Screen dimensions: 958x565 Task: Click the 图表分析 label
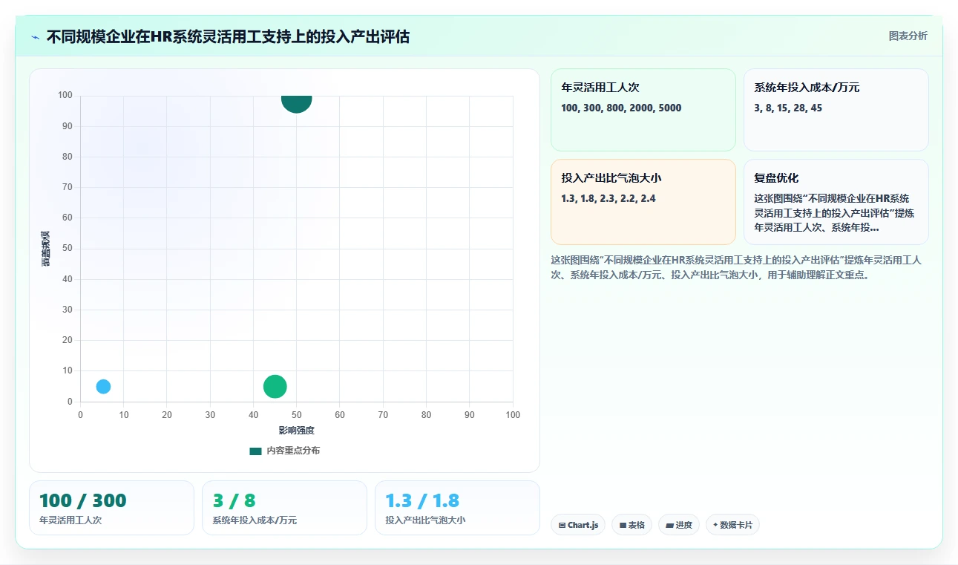coord(908,36)
